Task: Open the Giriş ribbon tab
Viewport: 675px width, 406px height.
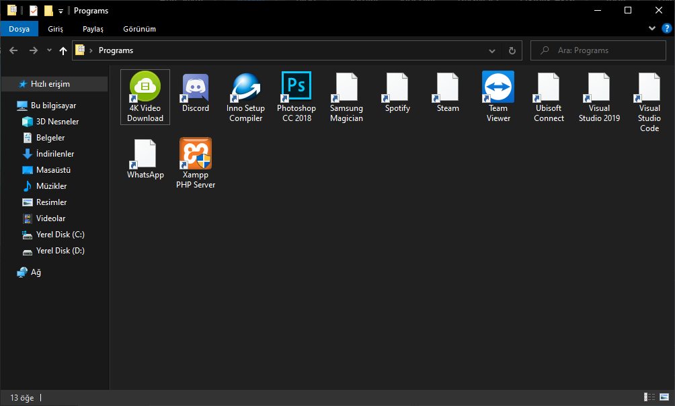Action: 55,29
